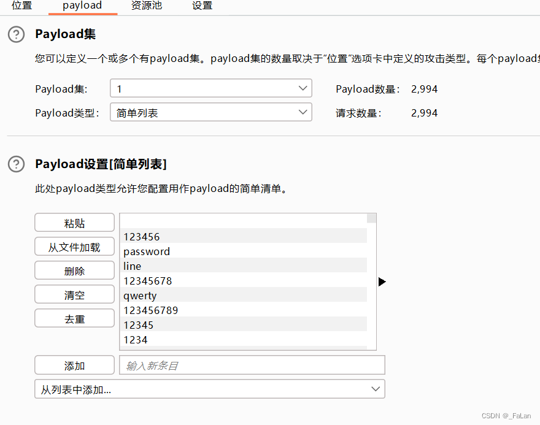Screen dimensions: 540x425
Task: Switch to the 位置 tab
Action: click(22, 6)
